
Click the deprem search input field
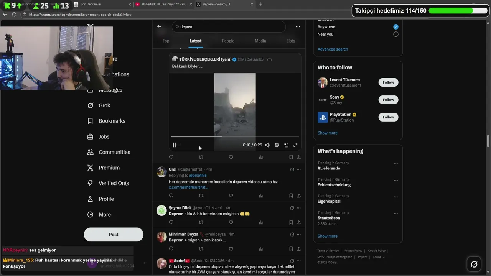click(229, 27)
